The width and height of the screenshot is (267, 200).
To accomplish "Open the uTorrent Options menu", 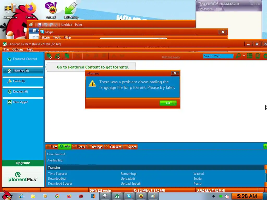I will 18,49.
